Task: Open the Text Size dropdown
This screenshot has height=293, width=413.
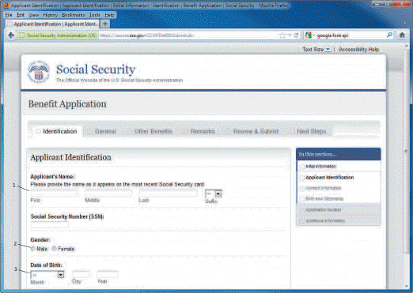Action: click(328, 49)
